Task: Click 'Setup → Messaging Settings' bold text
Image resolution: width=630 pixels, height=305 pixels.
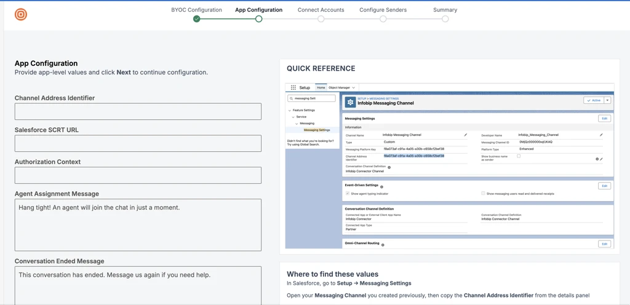Action: [374, 283]
